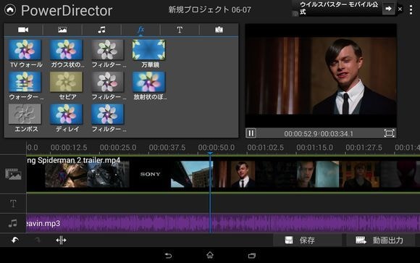The width and height of the screenshot is (420, 263).
Task: Tap the video track icon on the timeline
Action: (13, 174)
